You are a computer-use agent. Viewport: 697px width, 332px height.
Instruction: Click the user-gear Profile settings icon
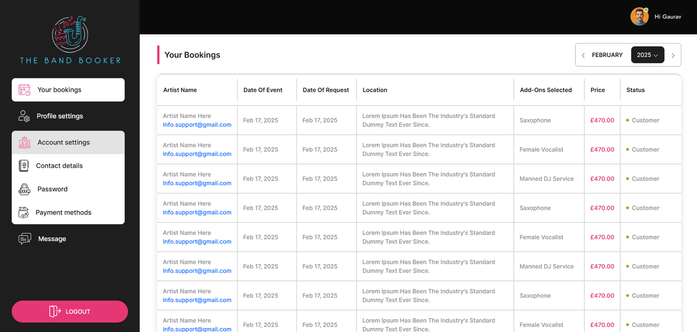pos(24,116)
